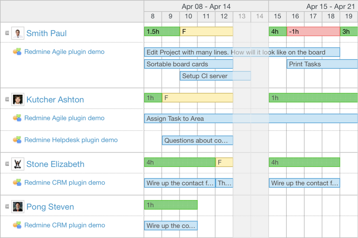
Task: Click the red -1h overload bar
Action: coord(313,31)
